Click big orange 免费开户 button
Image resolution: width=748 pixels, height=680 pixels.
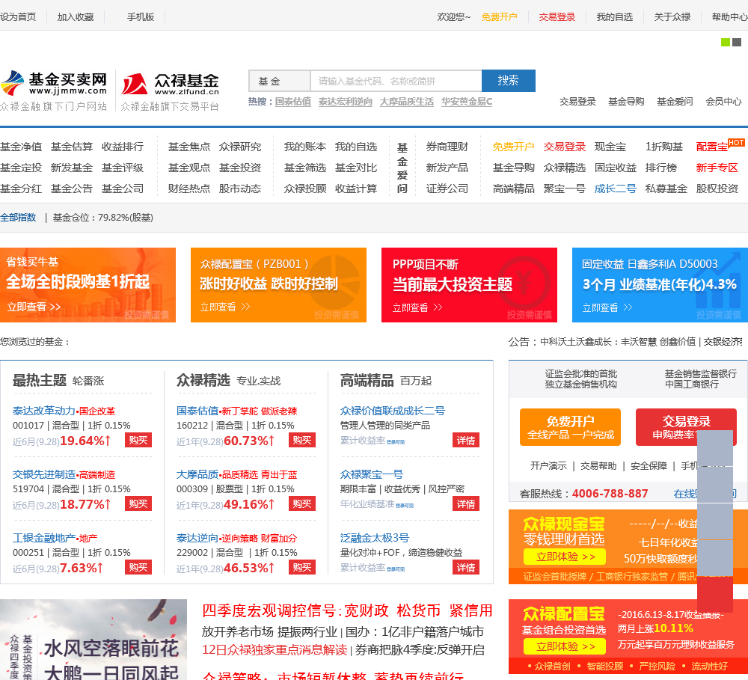(570, 427)
